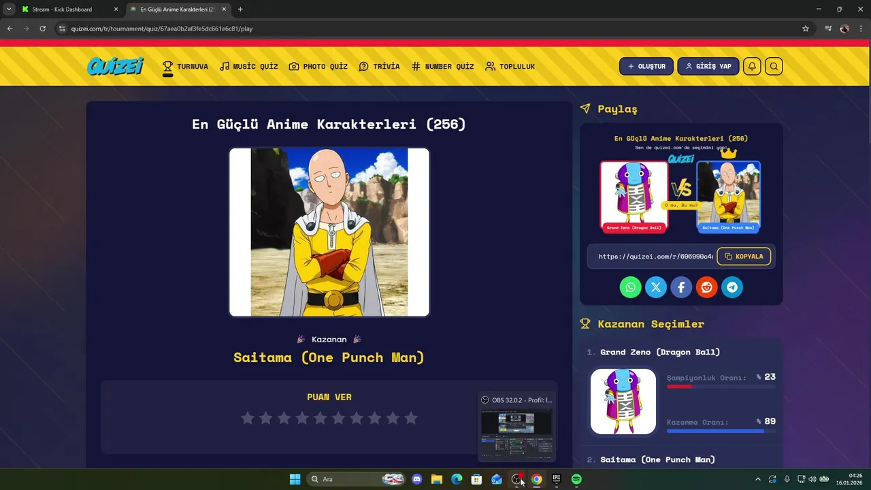
Task: Rate with the tenth star
Action: [x=411, y=418]
